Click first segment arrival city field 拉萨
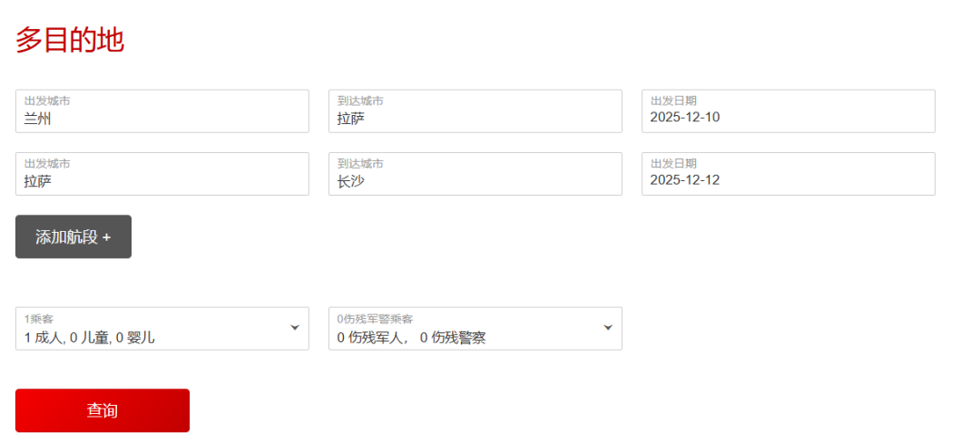This screenshot has width=980, height=442. (475, 111)
